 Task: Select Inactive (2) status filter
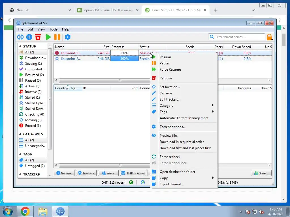pos(33,92)
